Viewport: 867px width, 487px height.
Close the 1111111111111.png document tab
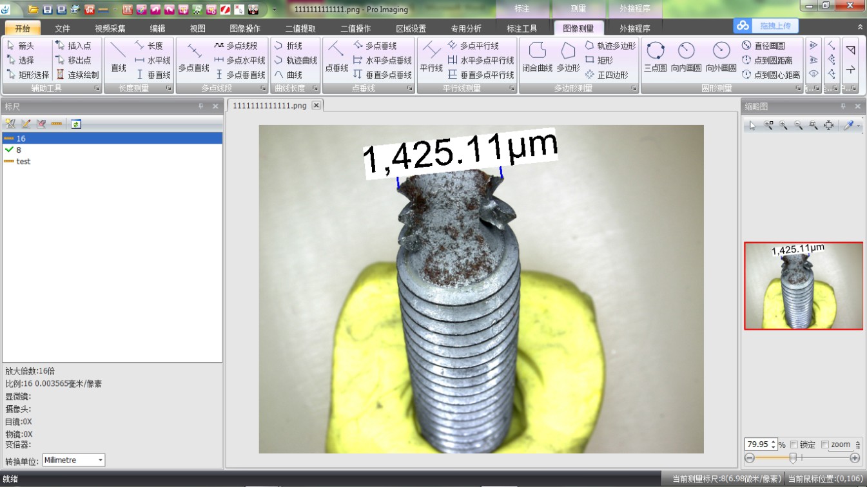point(316,105)
